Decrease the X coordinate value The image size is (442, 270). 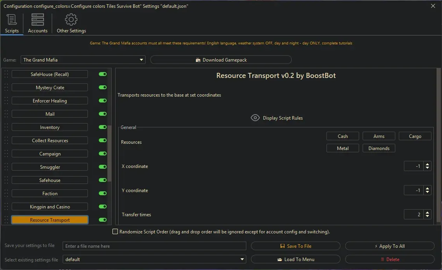coord(427,168)
